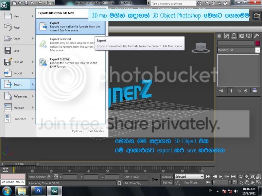262x196 pixels.
Task: Select Open in application menu
Action: [x=18, y=39]
